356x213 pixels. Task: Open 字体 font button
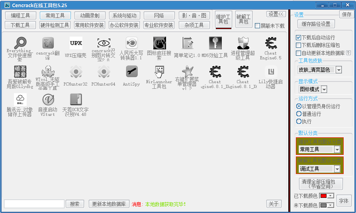coord(344,201)
